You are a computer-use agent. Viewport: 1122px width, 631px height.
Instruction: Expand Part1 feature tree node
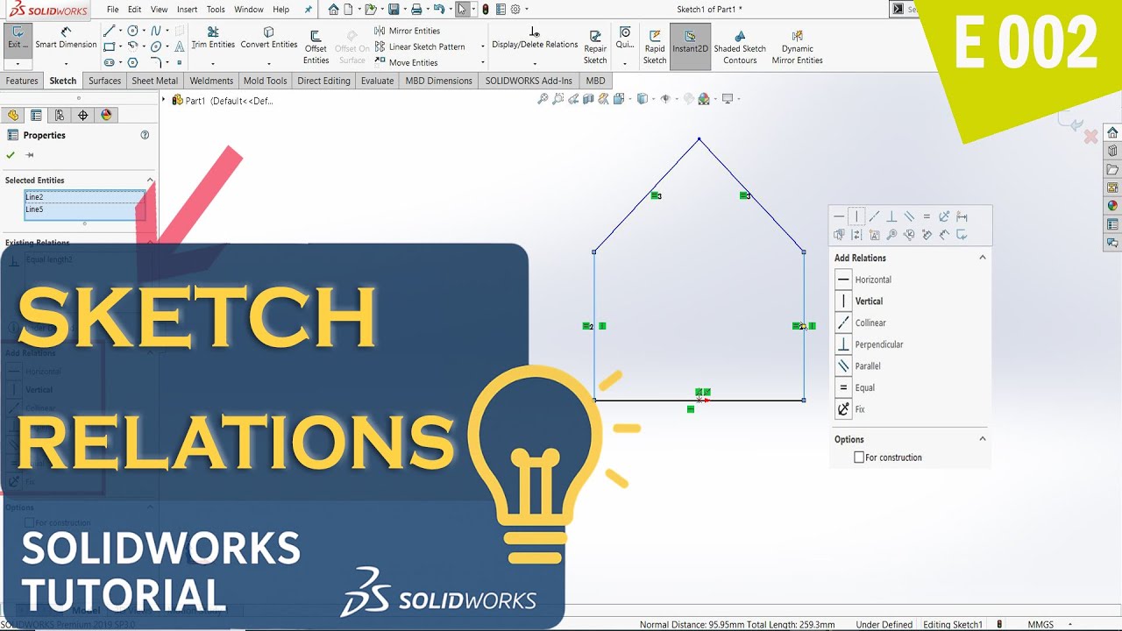164,100
